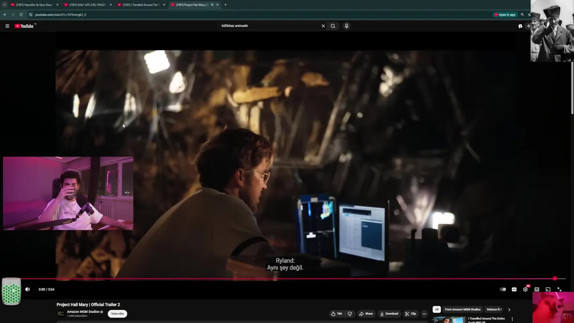Open more actions three-dot button
This screenshot has width=574, height=323.
click(424, 314)
